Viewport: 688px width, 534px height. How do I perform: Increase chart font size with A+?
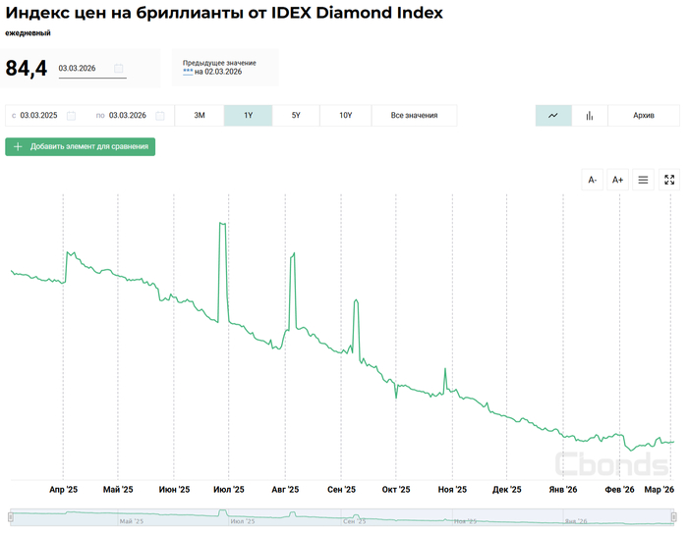[618, 180]
